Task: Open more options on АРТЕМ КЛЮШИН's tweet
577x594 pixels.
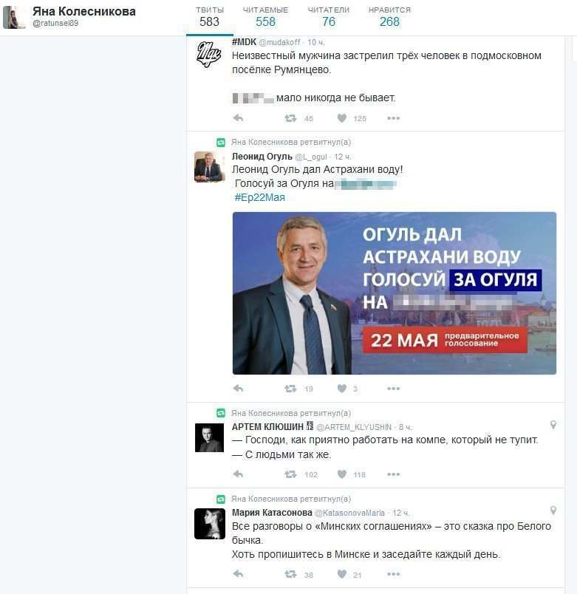Action: [393, 474]
